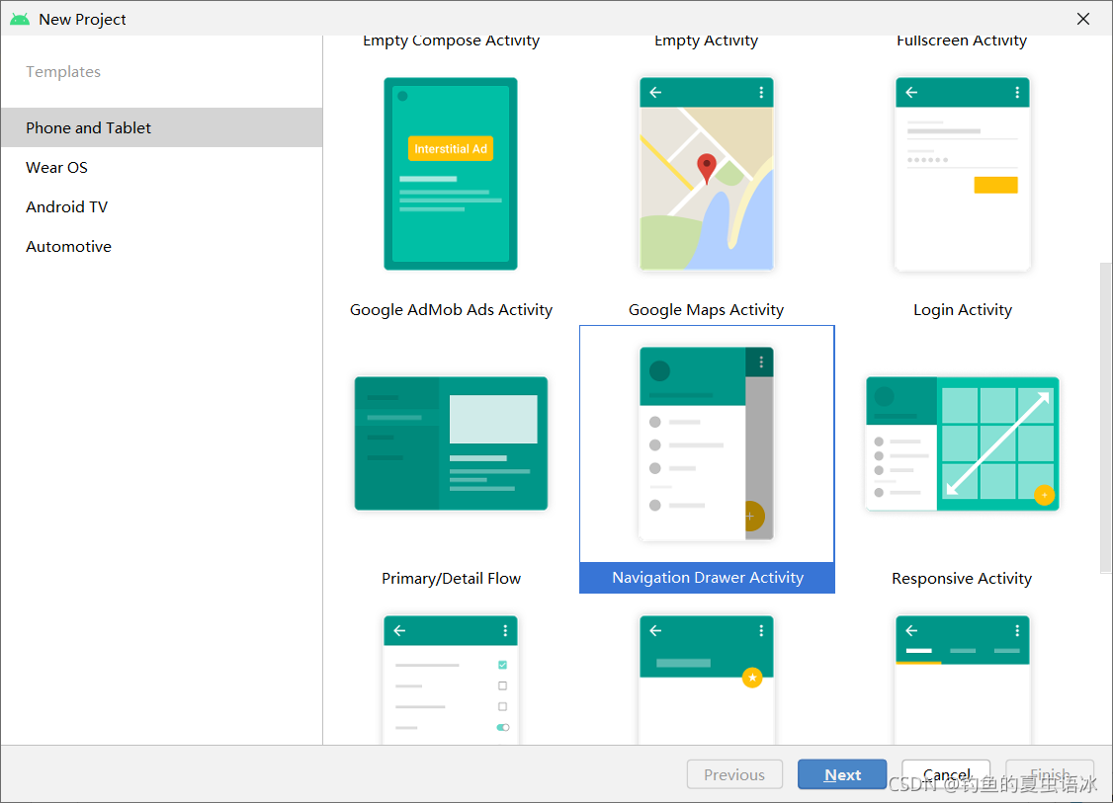1113x803 pixels.
Task: Click the overflow dots in Navigation Drawer preview
Action: click(761, 362)
